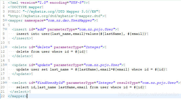Click parameterType "com.nz.pojo.User" on insert line
Viewport: 181px width, 99px height.
pyautogui.click(x=96, y=29)
